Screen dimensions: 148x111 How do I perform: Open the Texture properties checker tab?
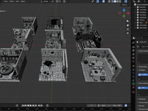134,92
